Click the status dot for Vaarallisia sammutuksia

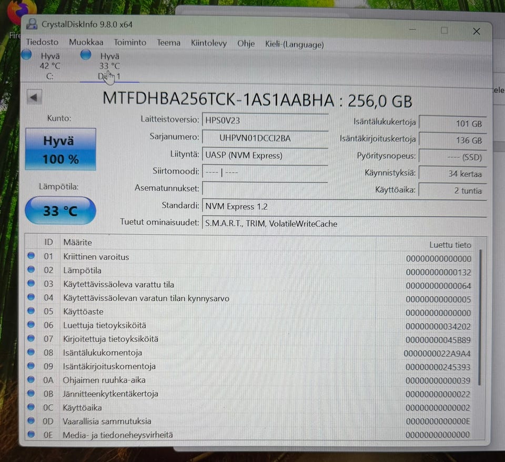(31, 420)
